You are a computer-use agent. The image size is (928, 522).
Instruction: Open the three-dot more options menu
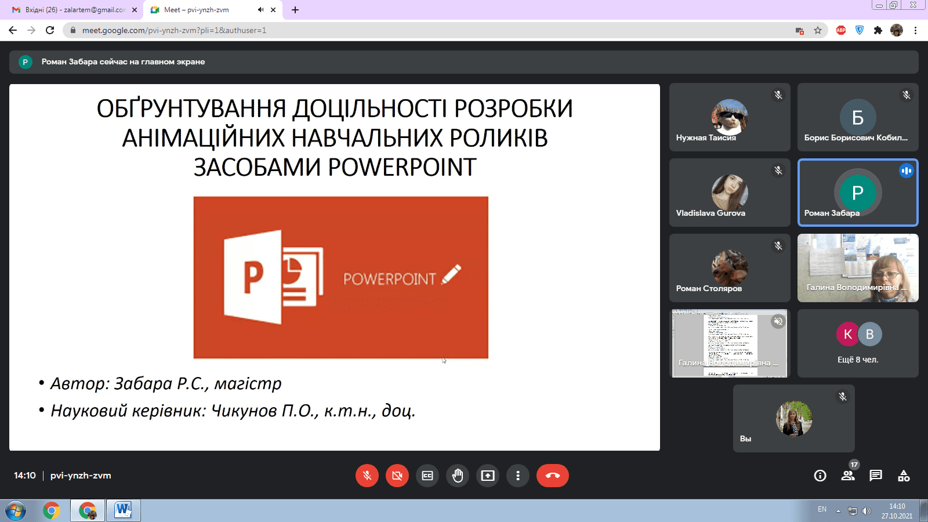518,476
